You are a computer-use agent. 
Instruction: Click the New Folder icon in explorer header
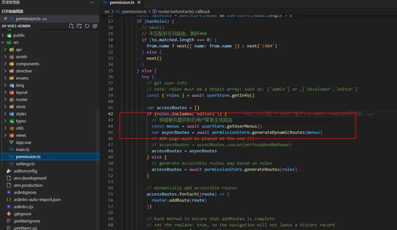point(79,26)
